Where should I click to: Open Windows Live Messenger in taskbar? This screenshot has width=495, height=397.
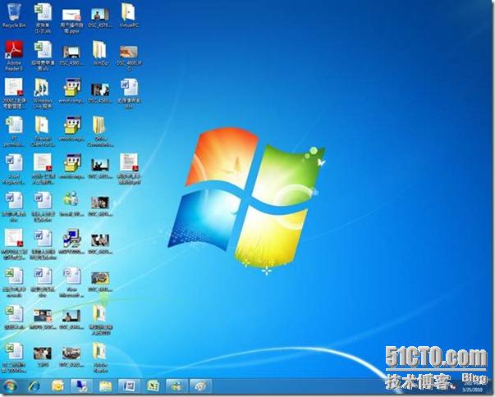click(x=176, y=386)
